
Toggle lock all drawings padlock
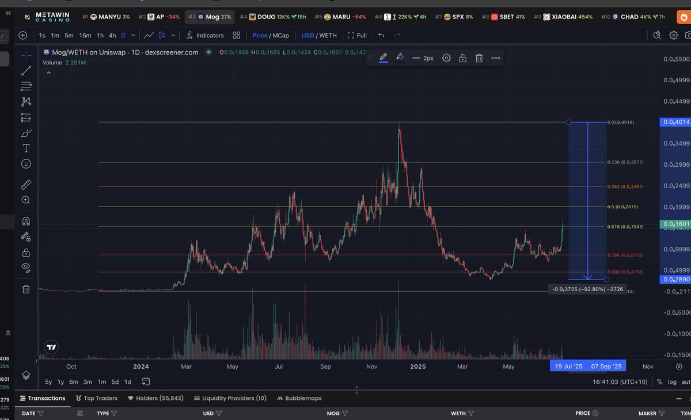coord(26,252)
